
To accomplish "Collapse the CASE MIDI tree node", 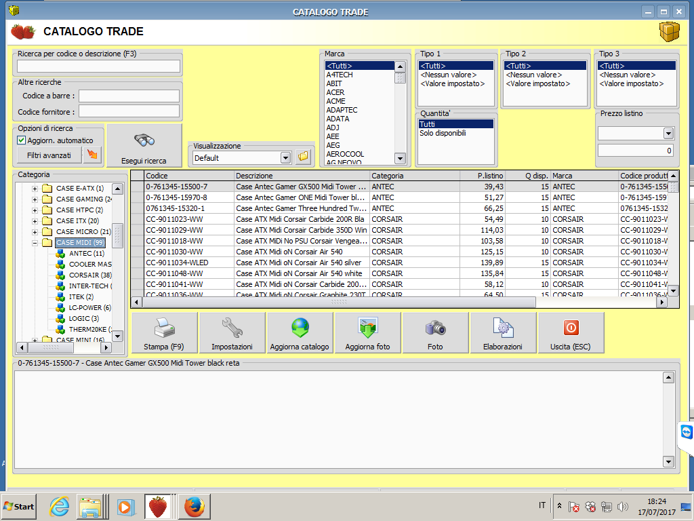I will pos(35,243).
